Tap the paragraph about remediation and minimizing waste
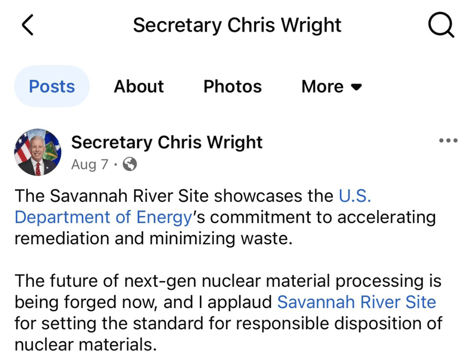This screenshot has width=474, height=363. pos(225,217)
